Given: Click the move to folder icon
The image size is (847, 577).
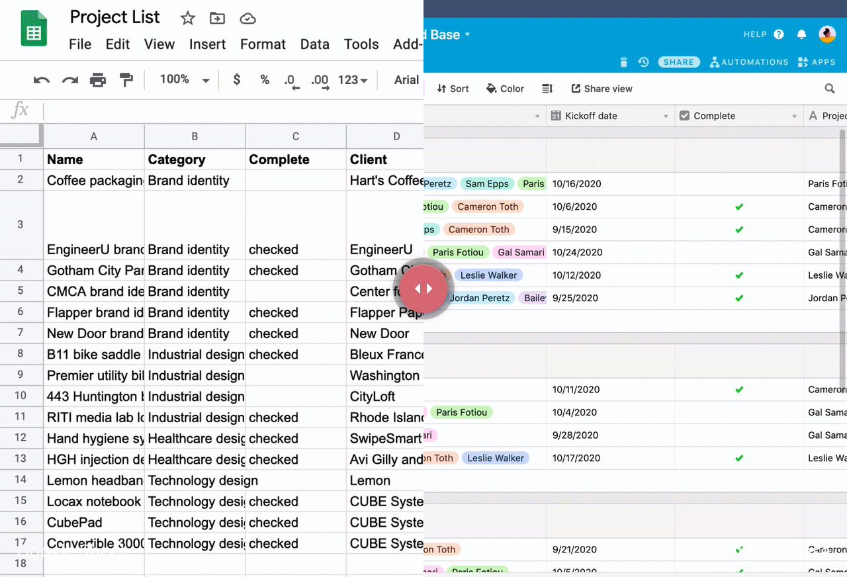Looking at the screenshot, I should click(217, 18).
